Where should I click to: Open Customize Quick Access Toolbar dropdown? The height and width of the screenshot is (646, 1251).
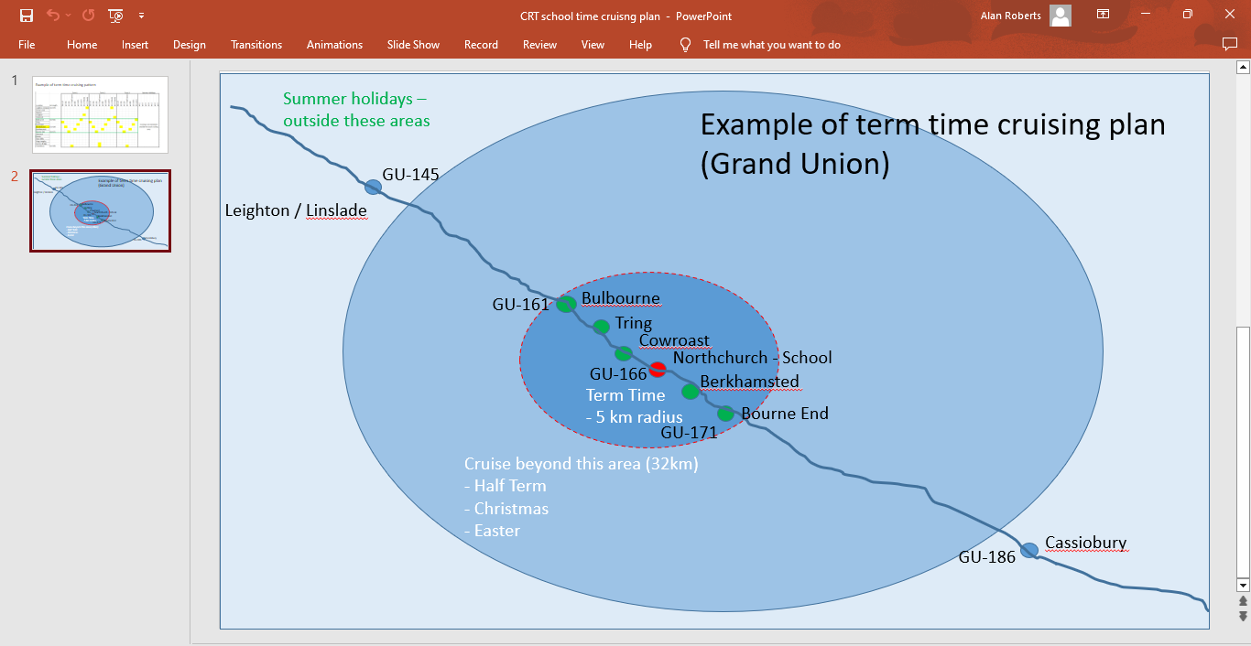141,16
